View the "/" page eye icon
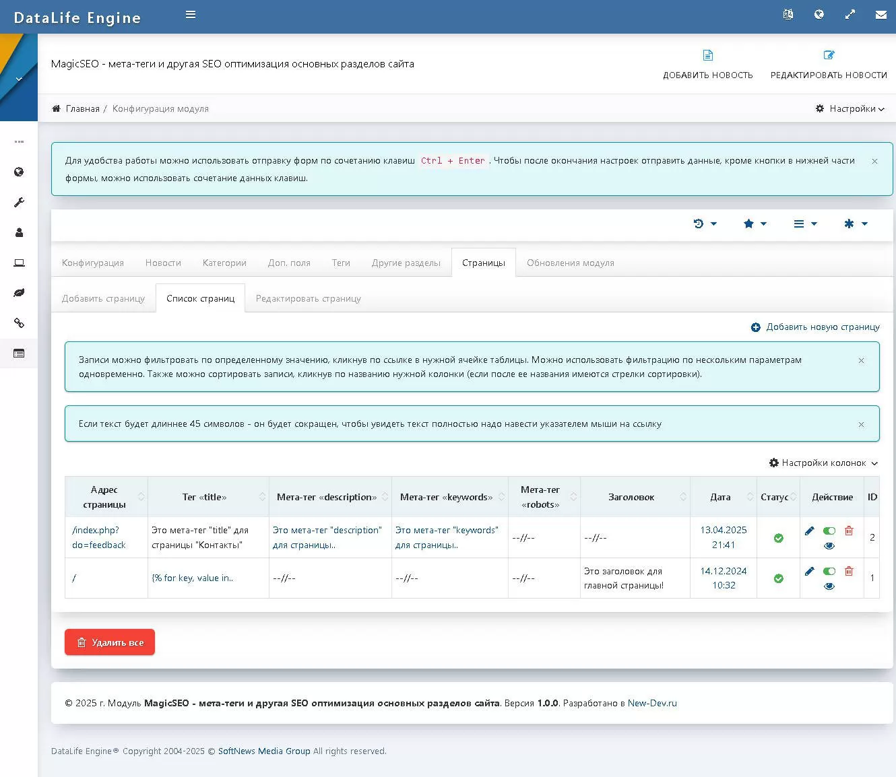This screenshot has width=896, height=777. pyautogui.click(x=829, y=586)
